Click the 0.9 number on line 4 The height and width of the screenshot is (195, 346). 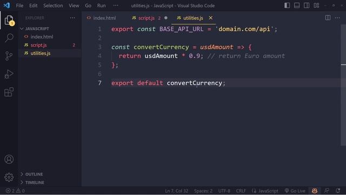[194, 56]
